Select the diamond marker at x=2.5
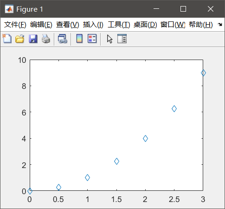This screenshot has width=225, height=209. pyautogui.click(x=174, y=108)
